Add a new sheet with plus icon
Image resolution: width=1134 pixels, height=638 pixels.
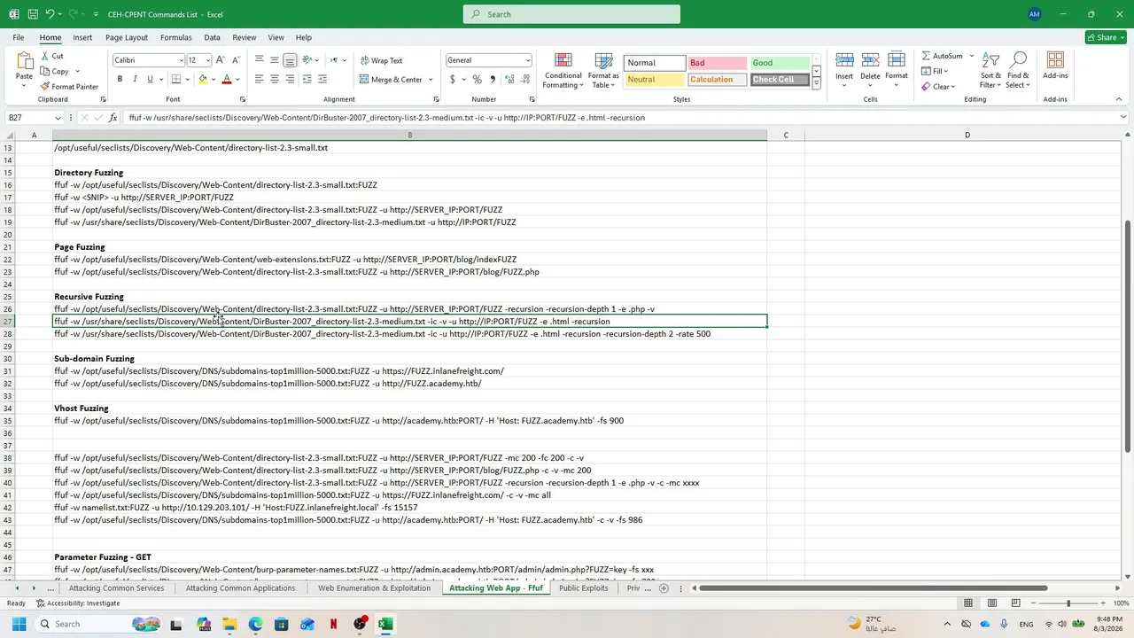coord(664,588)
